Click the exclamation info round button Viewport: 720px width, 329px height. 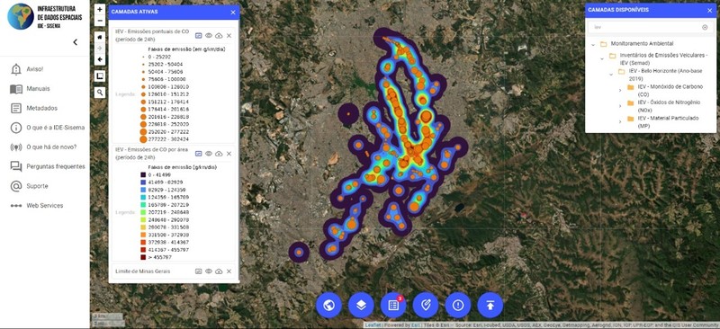click(458, 305)
